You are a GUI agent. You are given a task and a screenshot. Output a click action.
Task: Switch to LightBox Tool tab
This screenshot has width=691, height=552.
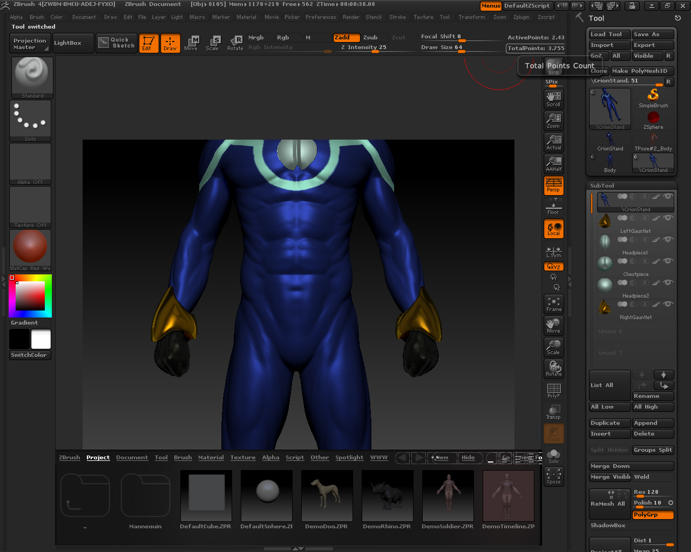[161, 458]
